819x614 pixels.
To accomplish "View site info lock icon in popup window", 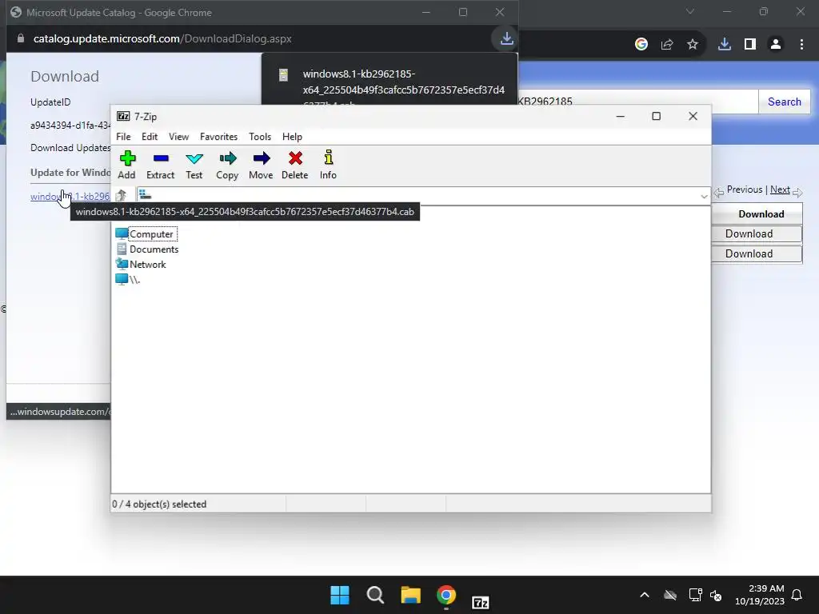I will [x=20, y=38].
